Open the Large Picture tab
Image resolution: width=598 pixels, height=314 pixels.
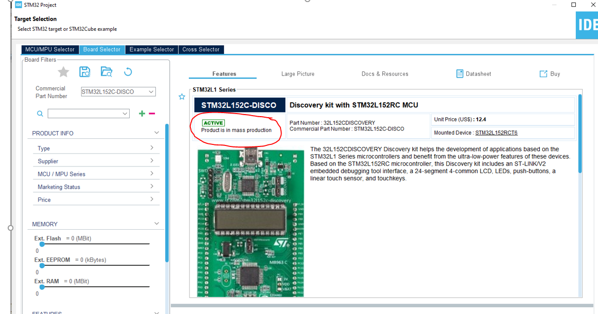(x=297, y=73)
